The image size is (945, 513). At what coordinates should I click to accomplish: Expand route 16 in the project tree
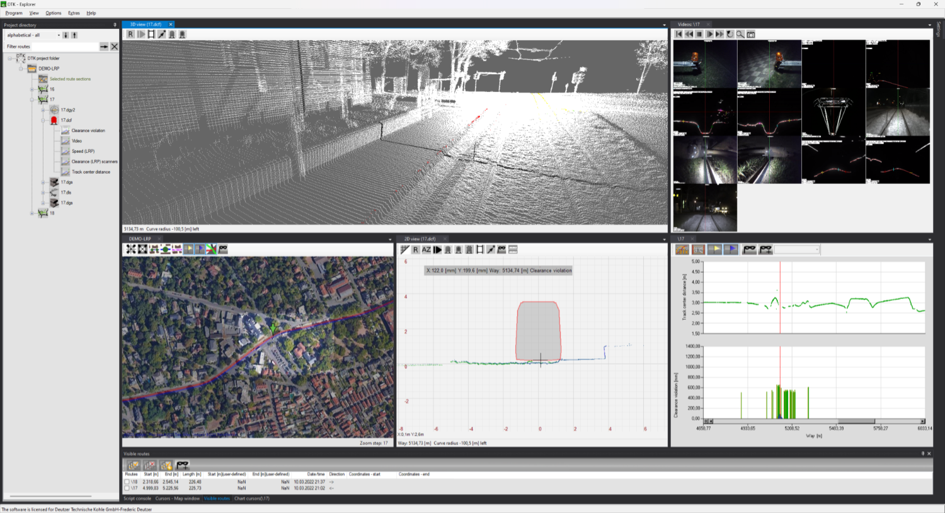click(32, 89)
